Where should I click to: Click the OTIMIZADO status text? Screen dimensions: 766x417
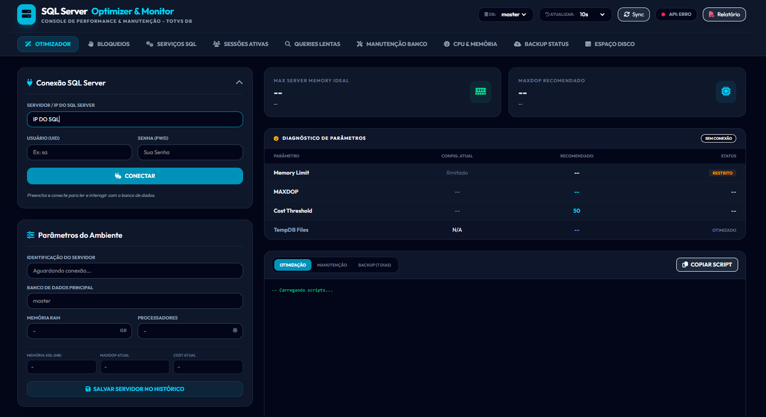click(724, 230)
